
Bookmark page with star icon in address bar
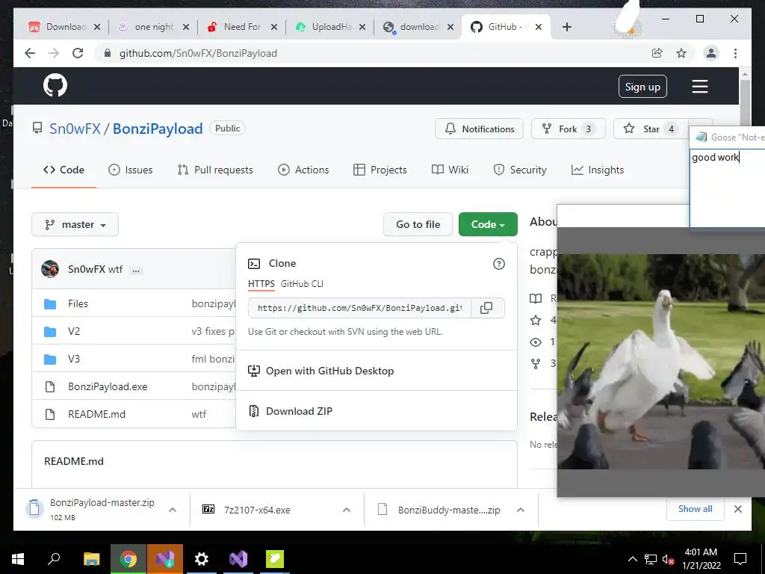coord(681,53)
